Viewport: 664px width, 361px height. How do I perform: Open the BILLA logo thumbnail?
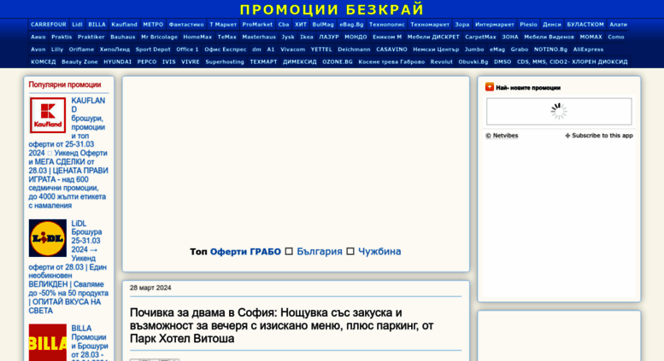click(48, 342)
